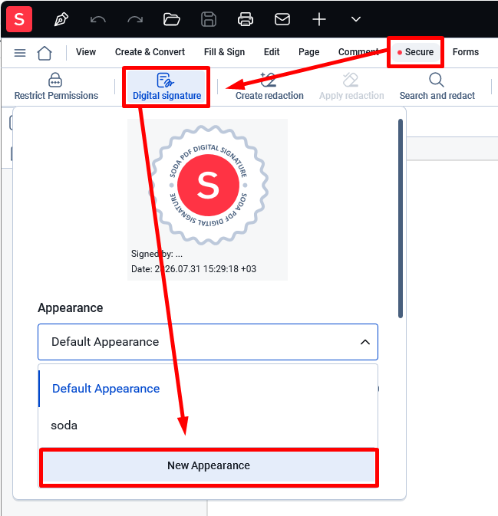Viewport: 498px width, 516px height.
Task: Click the Appearance section heading
Action: tap(70, 308)
